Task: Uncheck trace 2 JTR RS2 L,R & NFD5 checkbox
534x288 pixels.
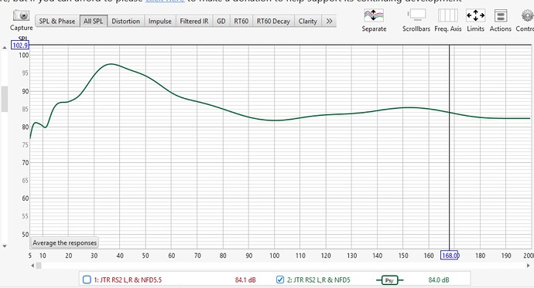Action: [280, 280]
